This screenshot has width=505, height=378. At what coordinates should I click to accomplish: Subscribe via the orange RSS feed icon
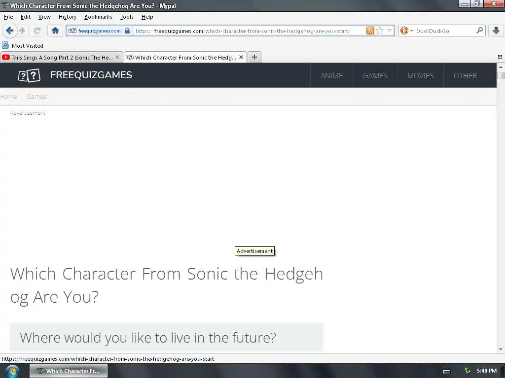click(370, 31)
